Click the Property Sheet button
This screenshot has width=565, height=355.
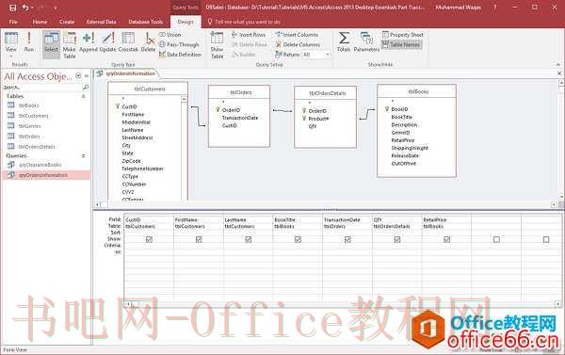click(402, 35)
